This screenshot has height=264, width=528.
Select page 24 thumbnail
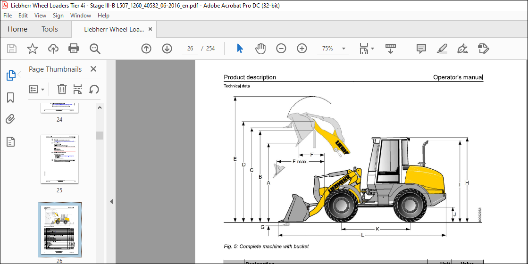coord(59,108)
